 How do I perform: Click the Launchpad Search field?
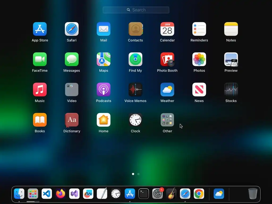point(136,10)
